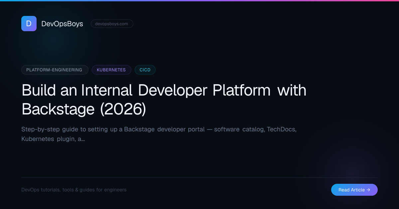Viewport: 399px width, 209px height.
Task: Open the Backstage article headline
Action: click(164, 100)
